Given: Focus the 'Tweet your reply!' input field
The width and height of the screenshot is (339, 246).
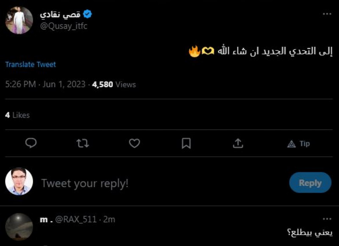Looking at the screenshot, I should tap(85, 183).
